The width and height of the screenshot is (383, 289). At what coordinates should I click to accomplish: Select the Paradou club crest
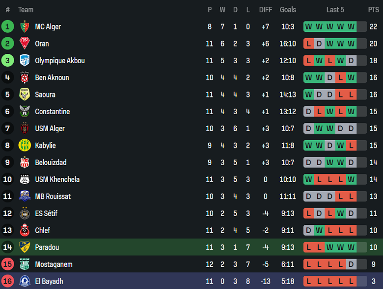point(25,247)
